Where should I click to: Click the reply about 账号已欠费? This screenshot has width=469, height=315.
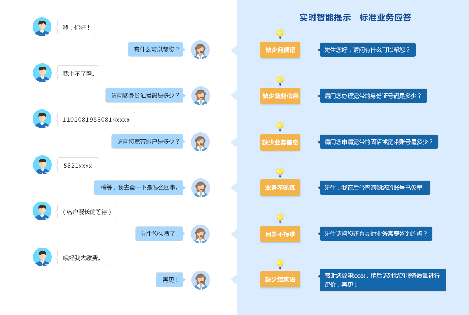(x=375, y=187)
